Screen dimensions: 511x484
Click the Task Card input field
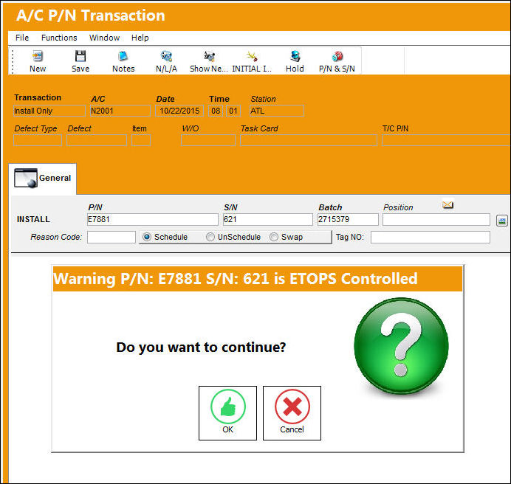click(x=309, y=140)
